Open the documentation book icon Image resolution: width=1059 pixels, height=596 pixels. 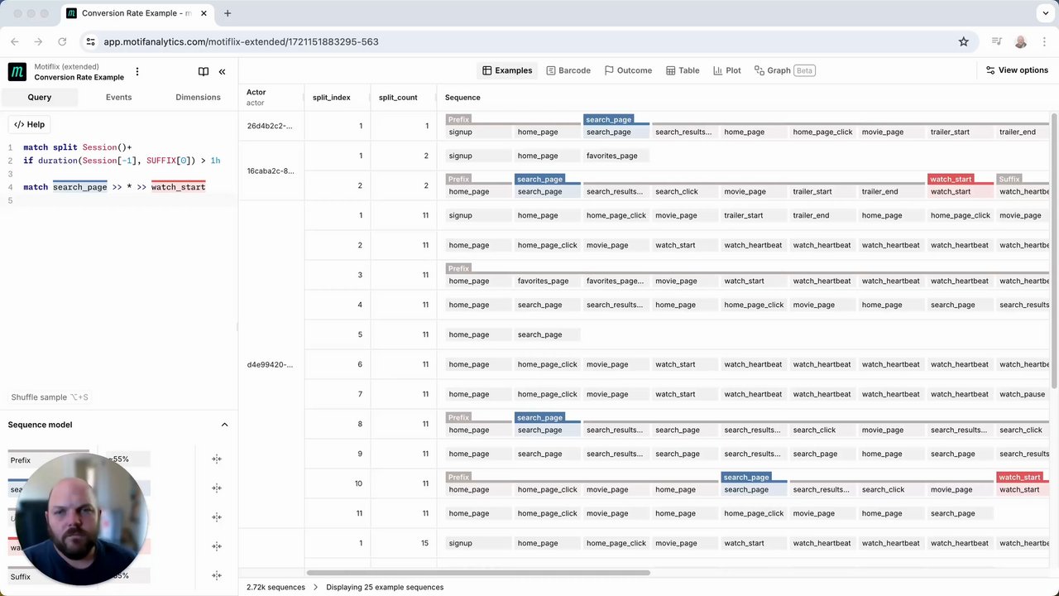tap(204, 72)
